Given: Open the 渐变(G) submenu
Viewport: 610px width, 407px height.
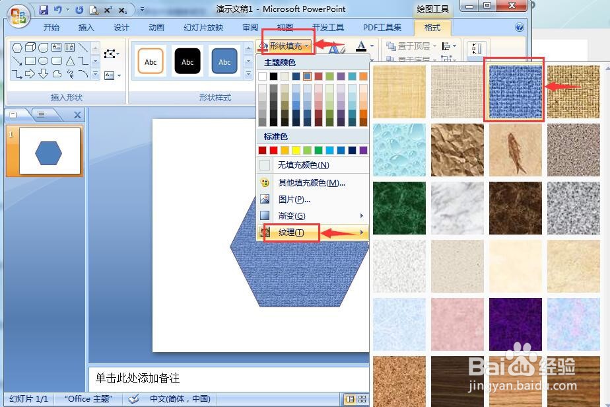Looking at the screenshot, I should click(313, 215).
